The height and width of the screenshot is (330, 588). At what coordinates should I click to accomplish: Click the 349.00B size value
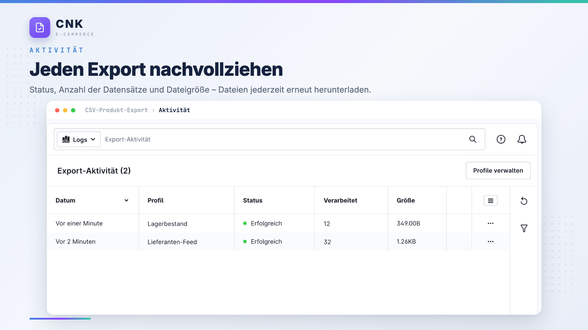408,223
